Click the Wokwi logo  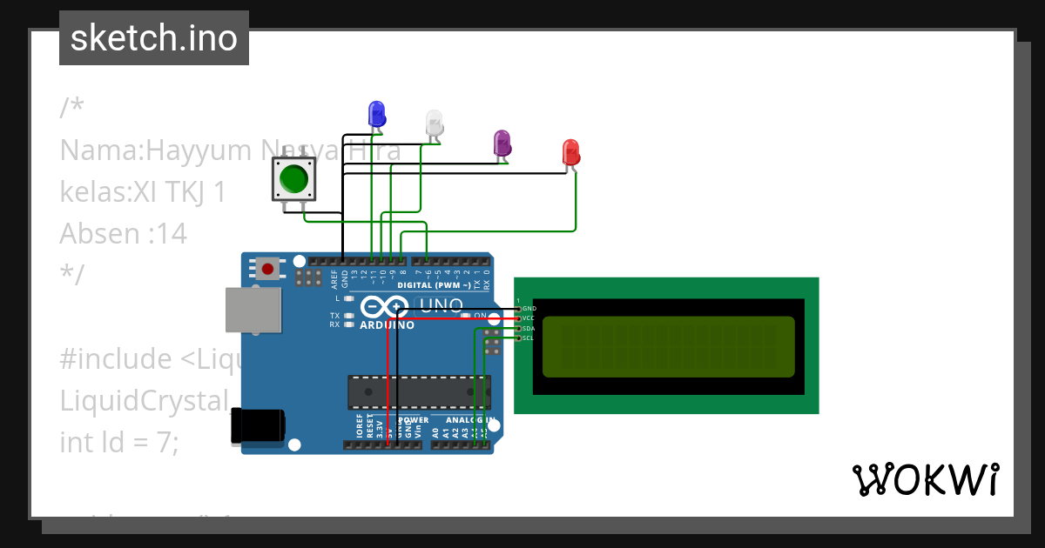[x=927, y=477]
